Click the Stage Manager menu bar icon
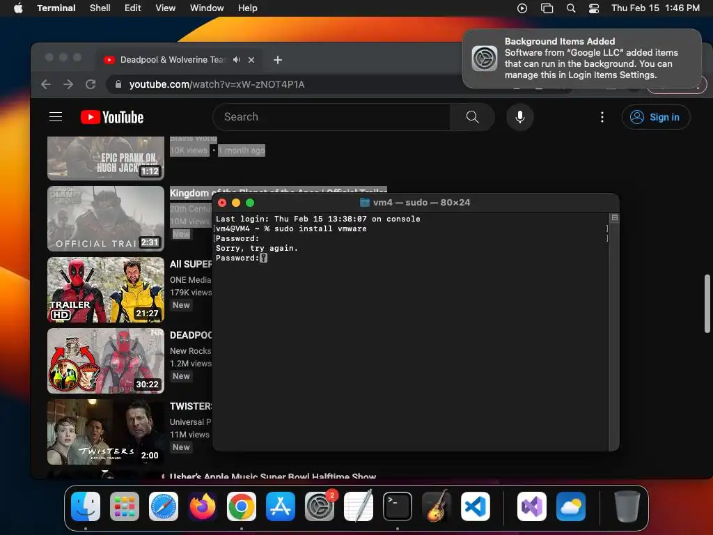Viewport: 713px width, 535px height. click(x=547, y=8)
